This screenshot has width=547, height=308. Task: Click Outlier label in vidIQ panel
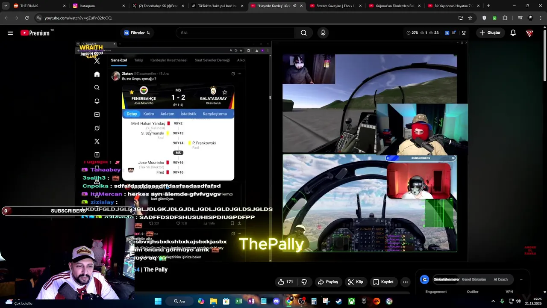click(473, 292)
